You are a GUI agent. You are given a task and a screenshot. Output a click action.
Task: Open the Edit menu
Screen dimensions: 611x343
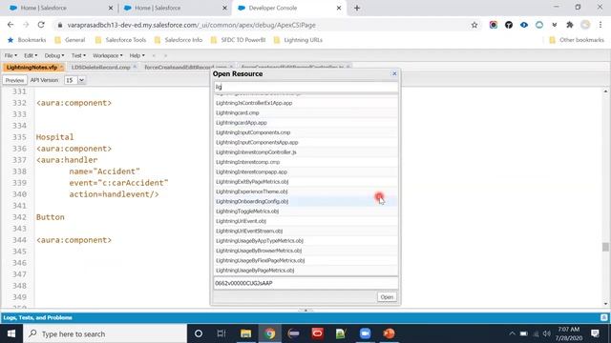[31, 55]
